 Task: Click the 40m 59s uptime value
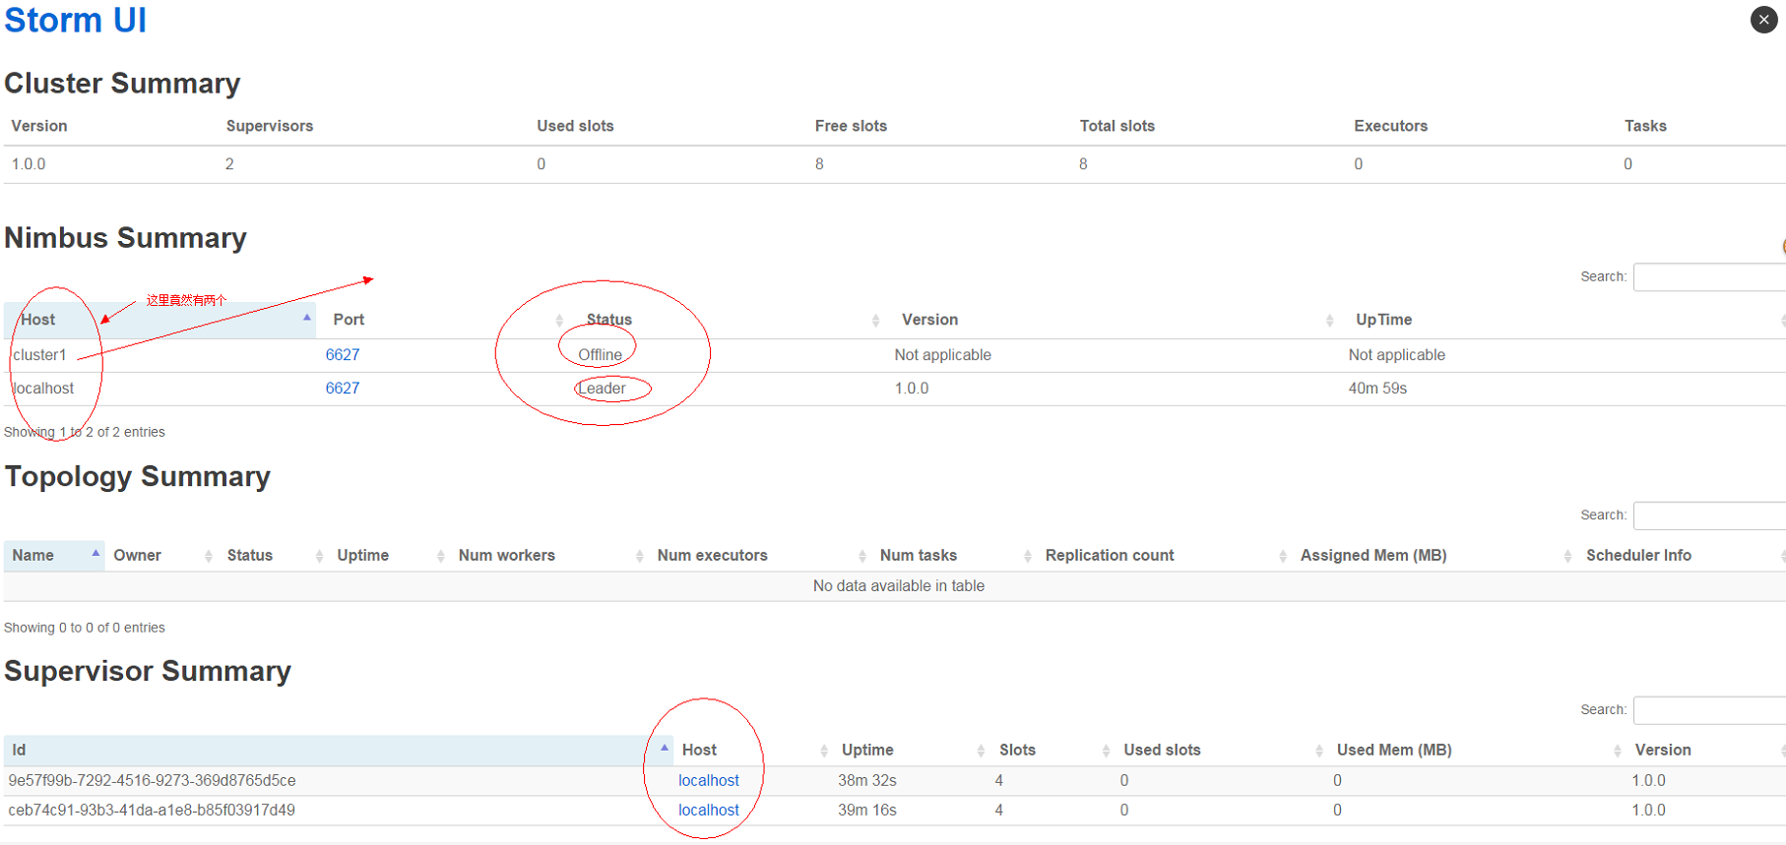click(x=1377, y=389)
